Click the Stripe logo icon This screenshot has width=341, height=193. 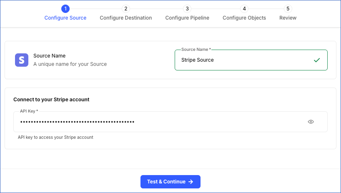(x=22, y=60)
